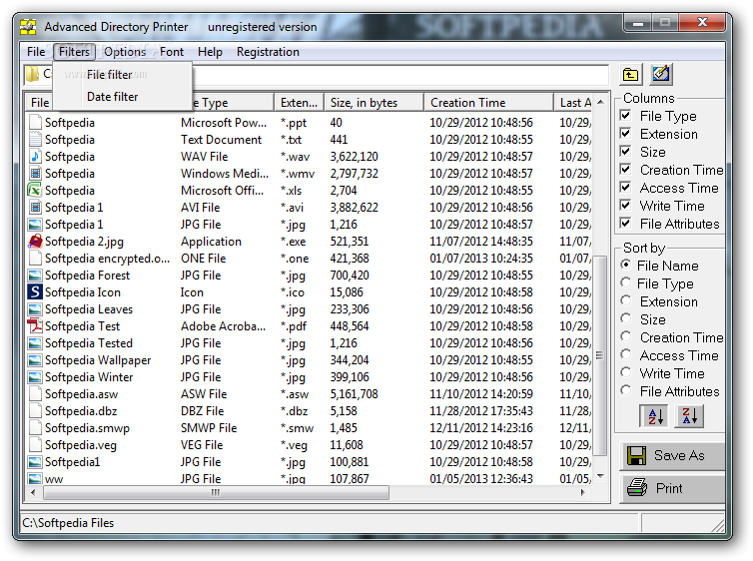The width and height of the screenshot is (753, 561).
Task: Open the Registration menu
Action: tap(268, 52)
